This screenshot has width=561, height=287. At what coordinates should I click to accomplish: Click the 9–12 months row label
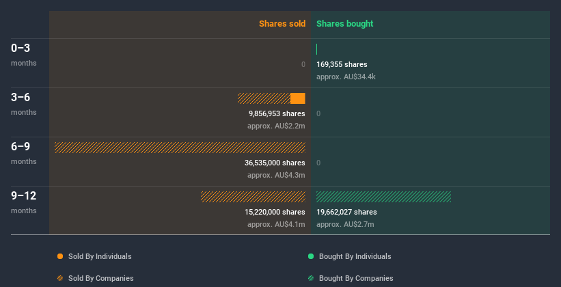pyautogui.click(x=24, y=202)
